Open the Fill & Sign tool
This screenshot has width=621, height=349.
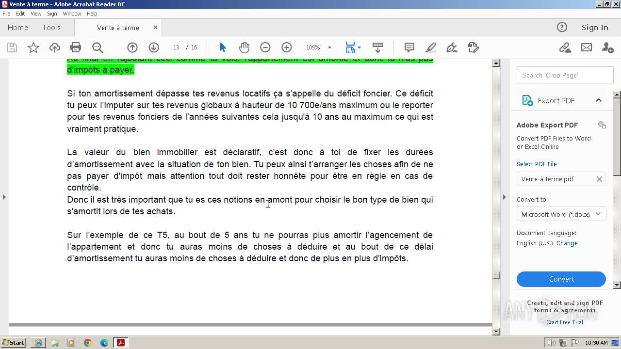452,48
